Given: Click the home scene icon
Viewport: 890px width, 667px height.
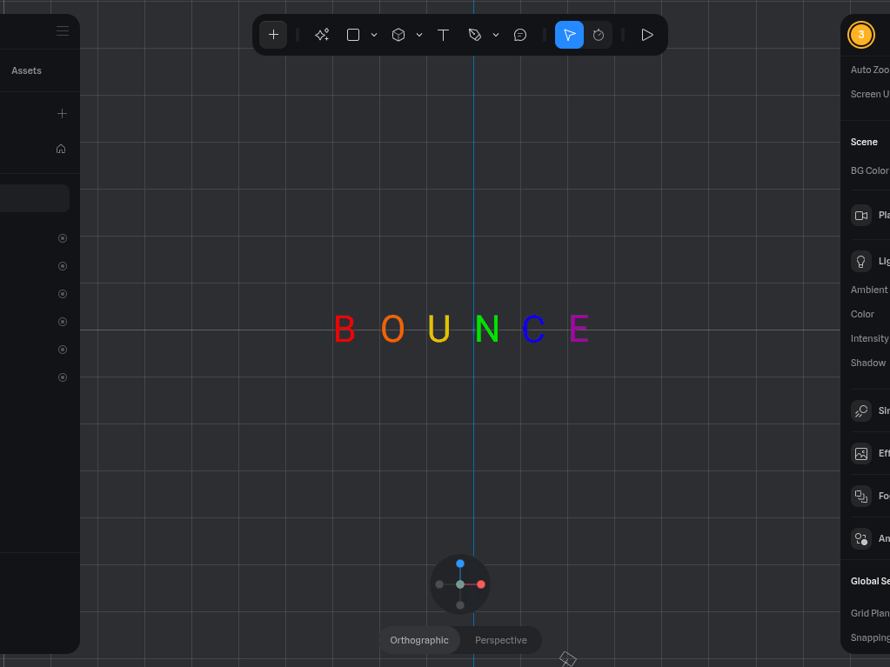Looking at the screenshot, I should pos(61,149).
